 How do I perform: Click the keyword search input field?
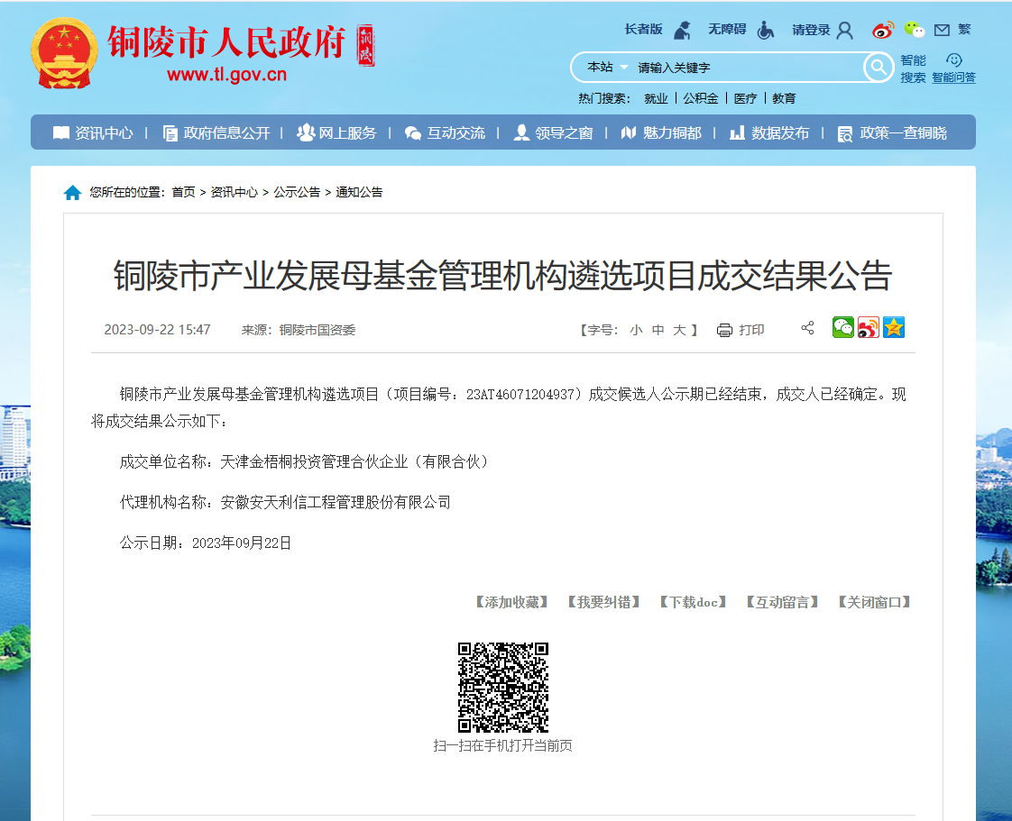pos(744,68)
